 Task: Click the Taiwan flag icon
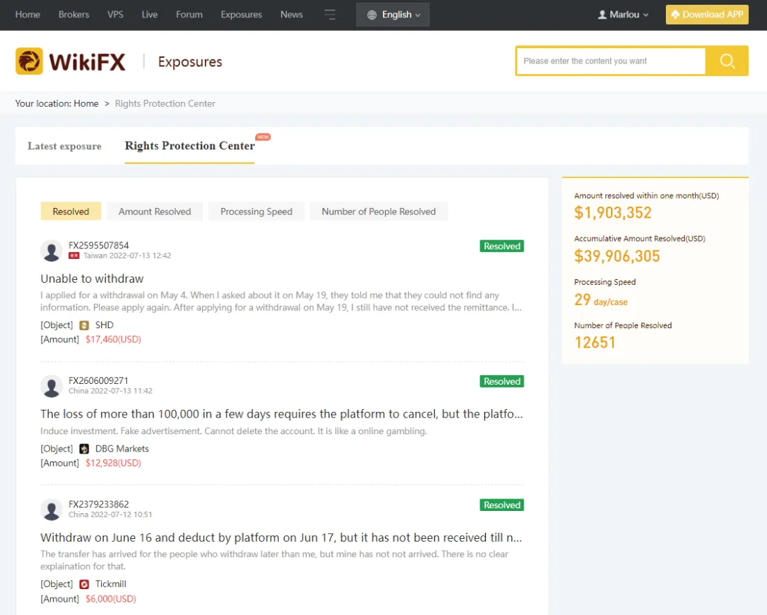tap(74, 255)
